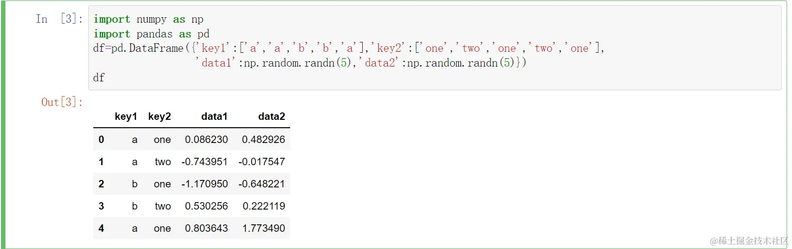Click the Out[3] output prompt
Image resolution: width=792 pixels, height=249 pixels.
point(62,102)
